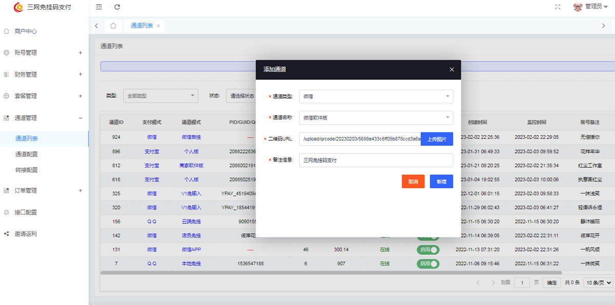615x305 pixels.
Task: Go to previous page arrow in pagination
Action: (478, 282)
